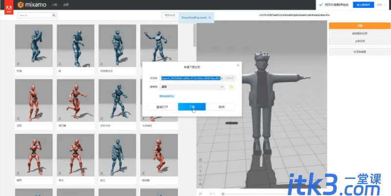Switch to the 人物 (Characters) tab

[x=54, y=5]
